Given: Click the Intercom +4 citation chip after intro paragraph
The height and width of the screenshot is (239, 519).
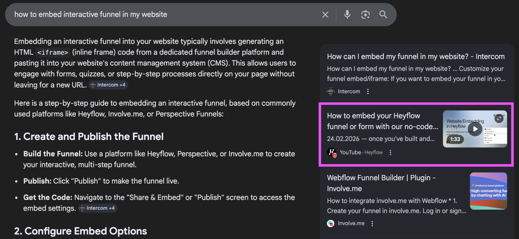Looking at the screenshot, I should click(x=108, y=85).
